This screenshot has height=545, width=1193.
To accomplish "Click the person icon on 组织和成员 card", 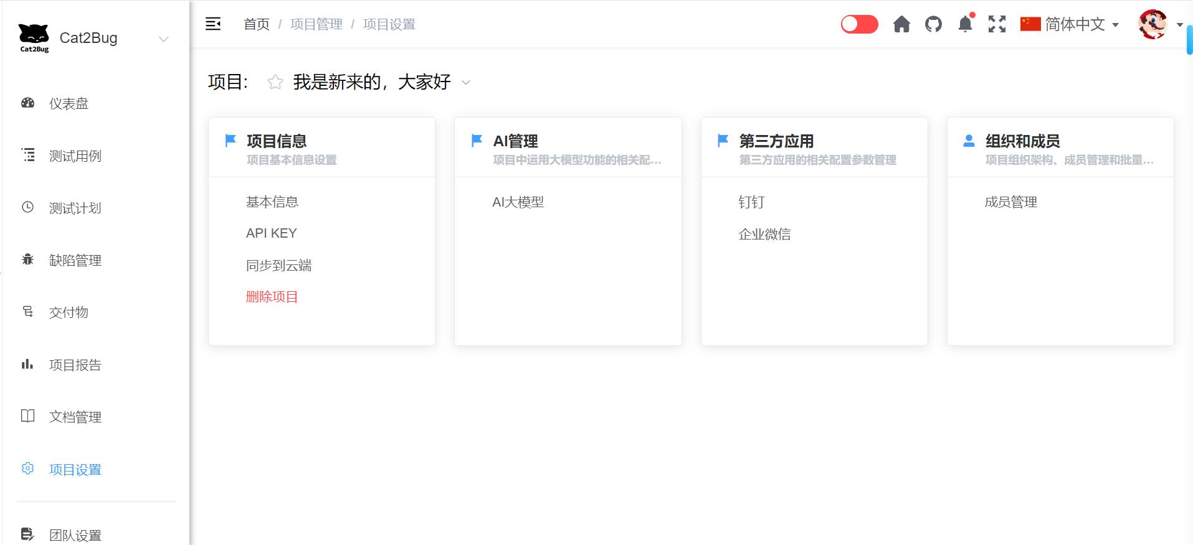I will [x=969, y=141].
